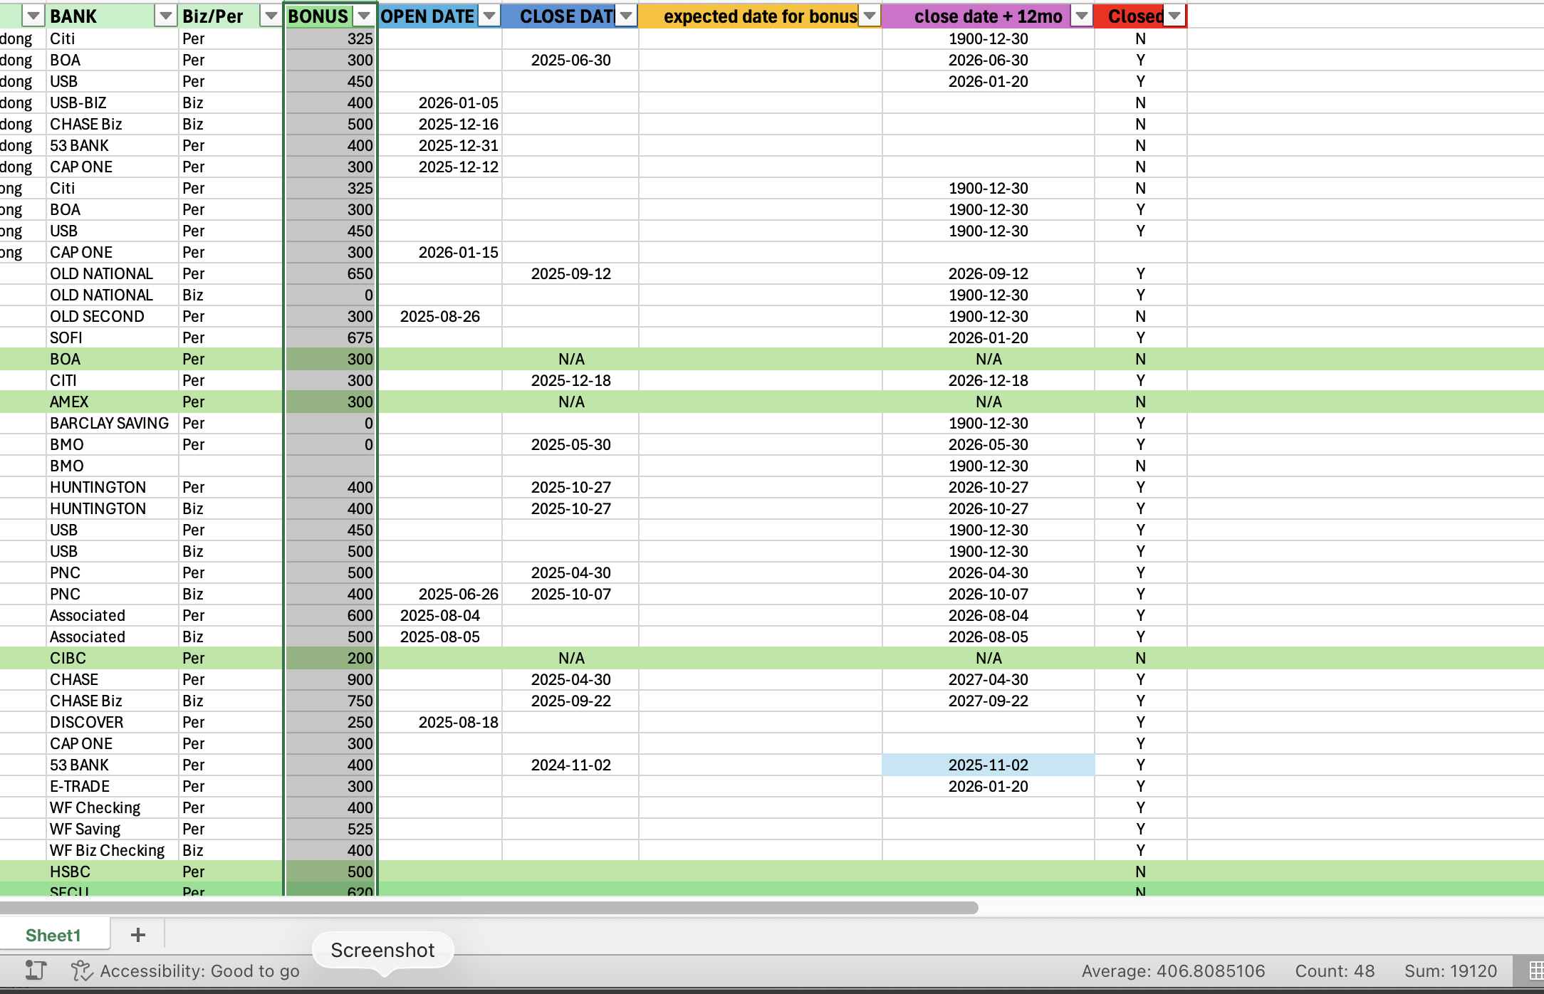The height and width of the screenshot is (994, 1544).
Task: Open the Biz/Per column filter dropdown
Action: coord(271,16)
